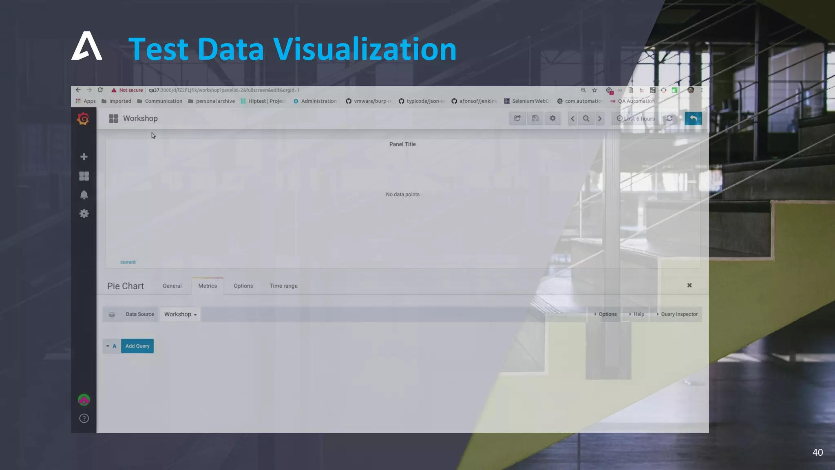
Task: Open the Hiptest bookmark
Action: pos(263,101)
